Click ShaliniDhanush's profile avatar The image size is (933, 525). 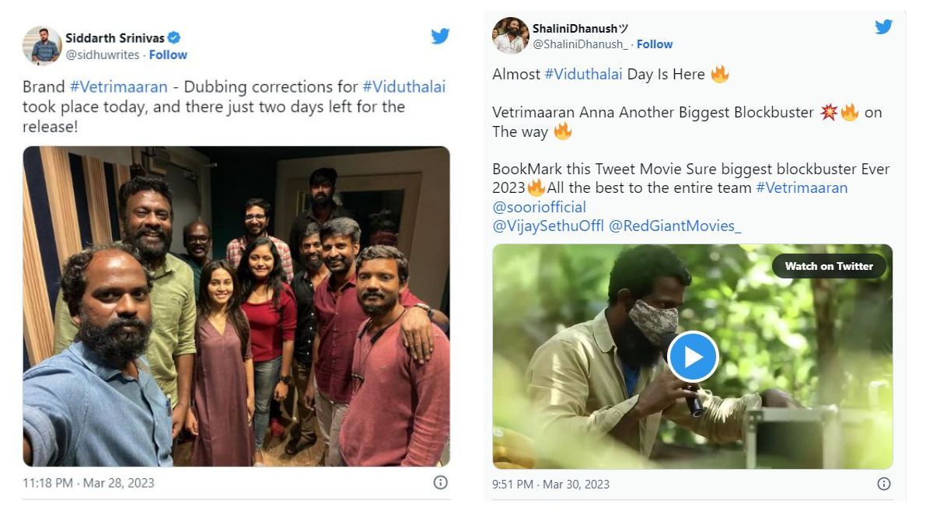tap(511, 36)
